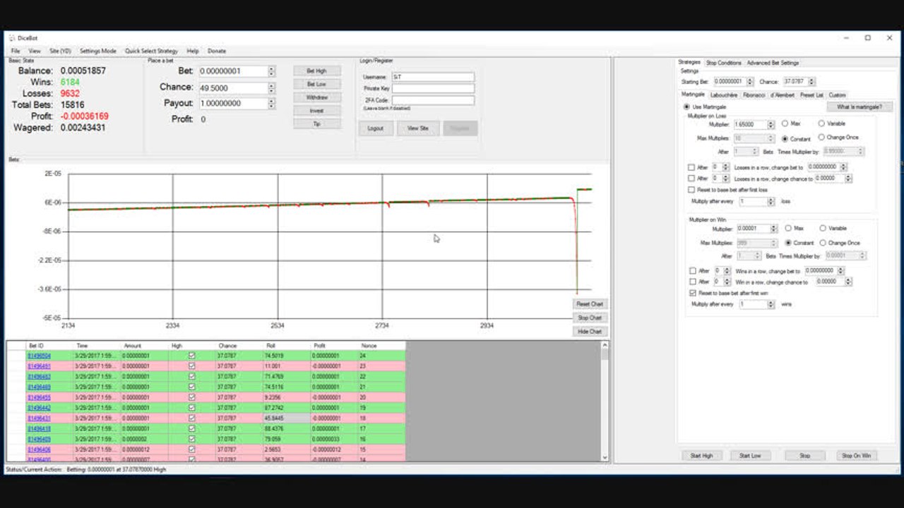The image size is (904, 508).
Task: Click the Tip button
Action: 316,123
